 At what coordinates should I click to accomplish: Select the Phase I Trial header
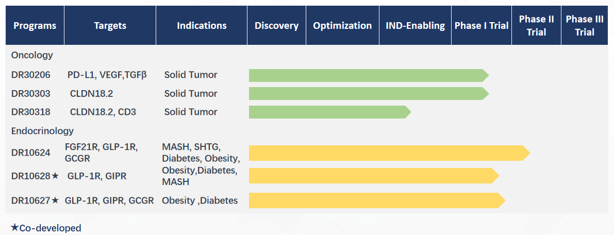(x=482, y=25)
